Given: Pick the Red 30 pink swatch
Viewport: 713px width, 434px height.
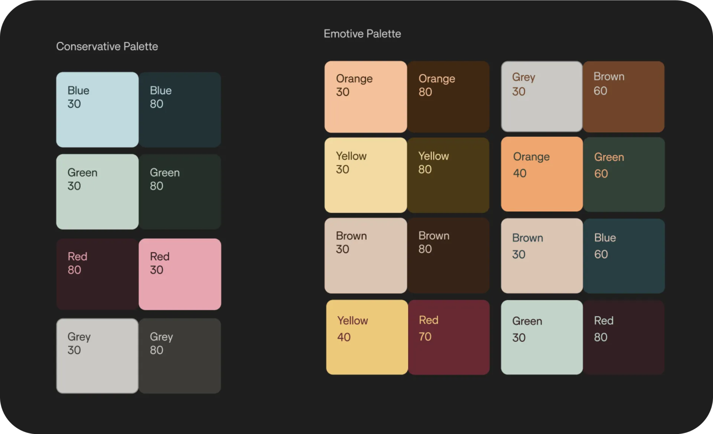Looking at the screenshot, I should (180, 274).
